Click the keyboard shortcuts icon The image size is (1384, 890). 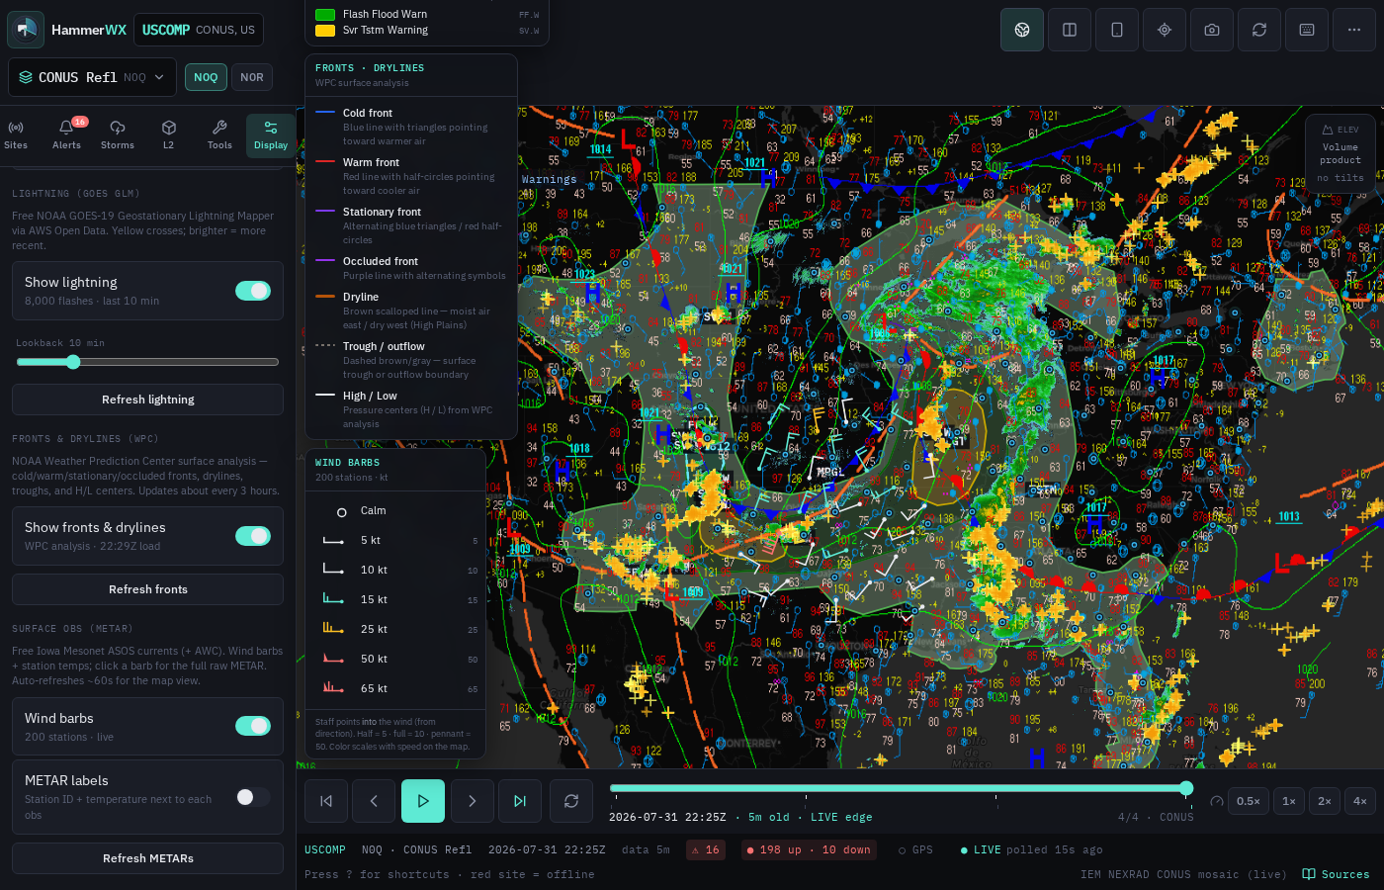click(x=1307, y=30)
